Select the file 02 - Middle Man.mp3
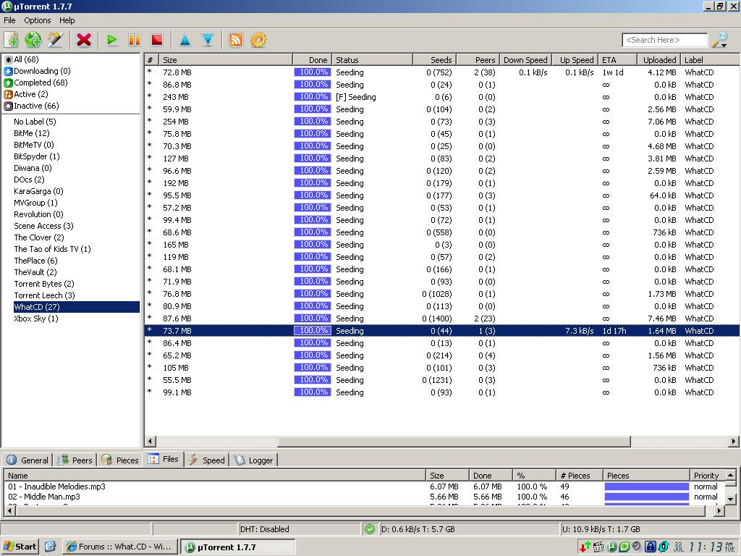This screenshot has height=556, width=741. click(x=44, y=497)
